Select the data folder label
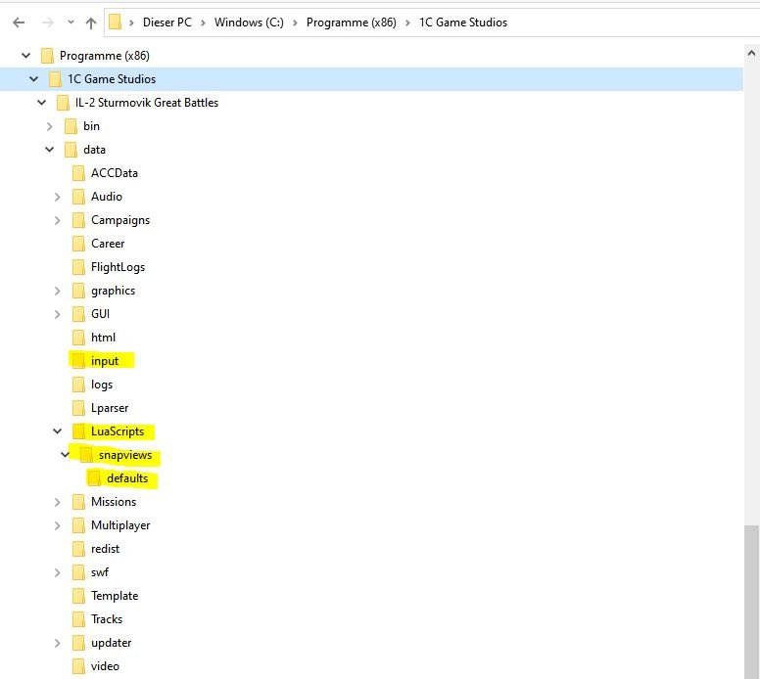760x679 pixels. click(95, 150)
